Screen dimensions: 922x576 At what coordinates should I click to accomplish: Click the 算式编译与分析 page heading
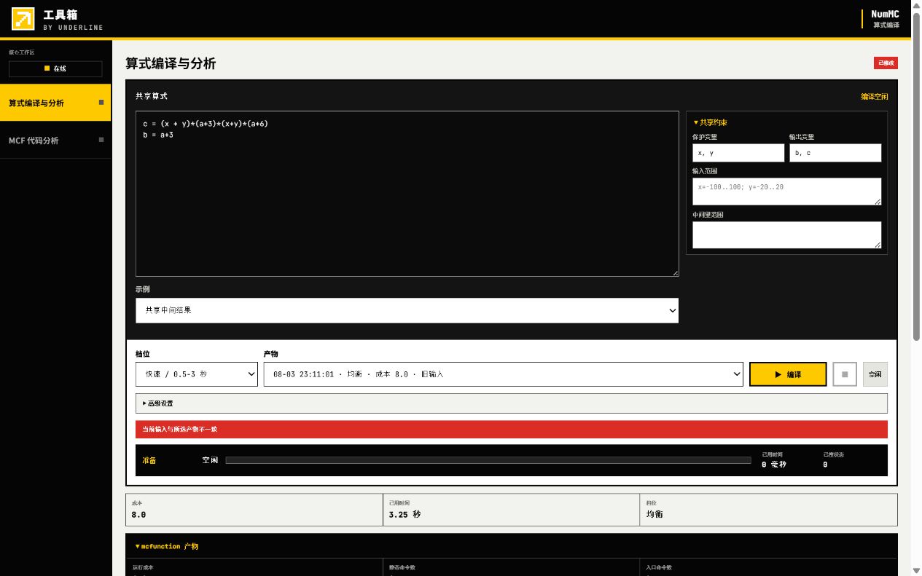click(x=171, y=63)
